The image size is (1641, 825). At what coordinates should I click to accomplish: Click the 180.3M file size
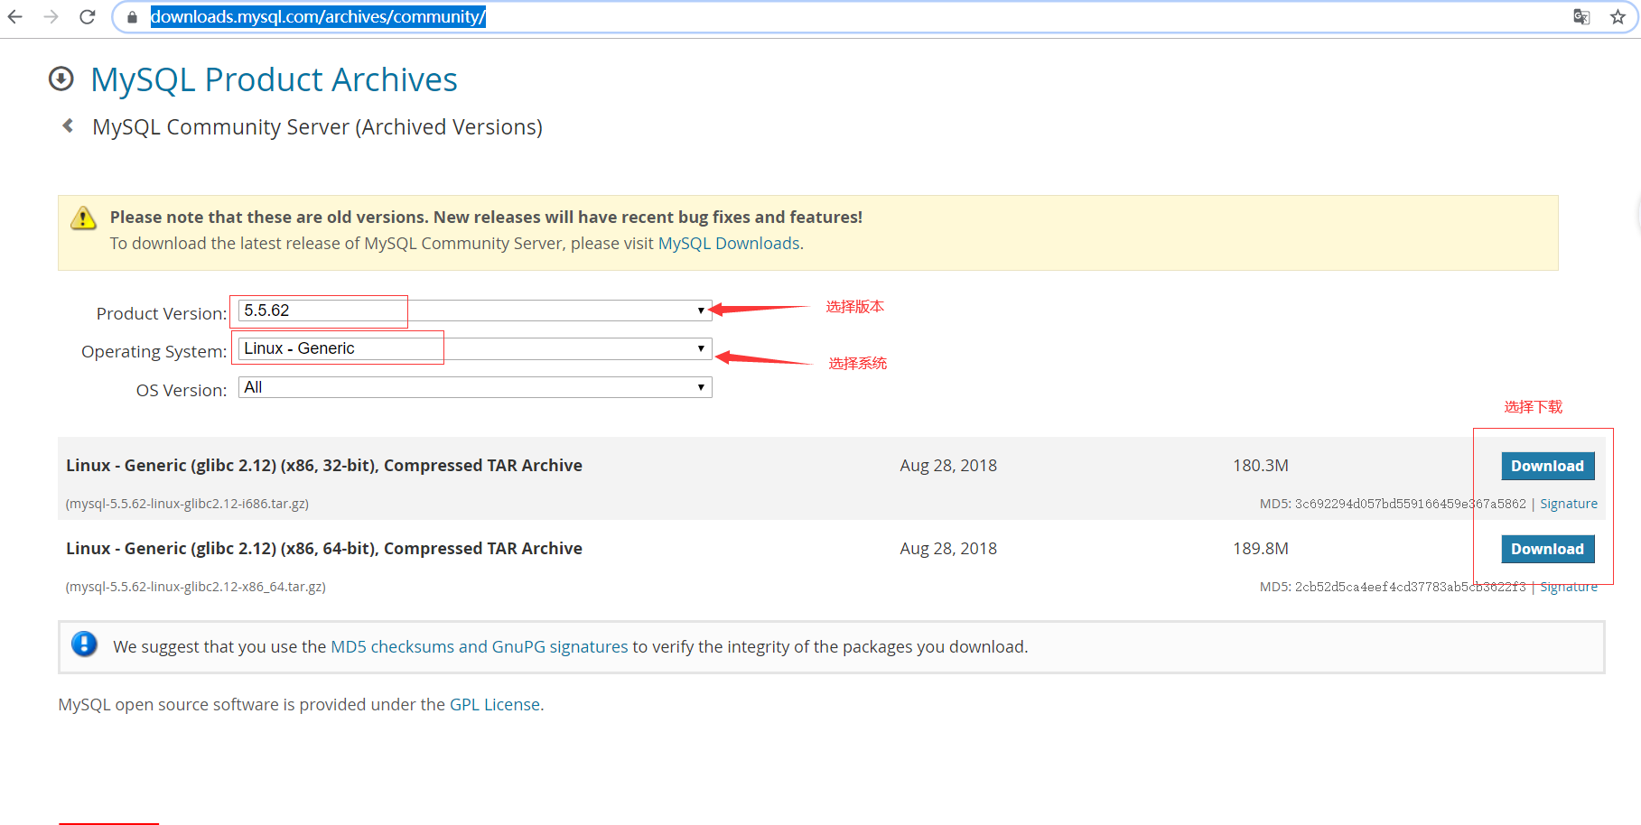click(x=1260, y=466)
